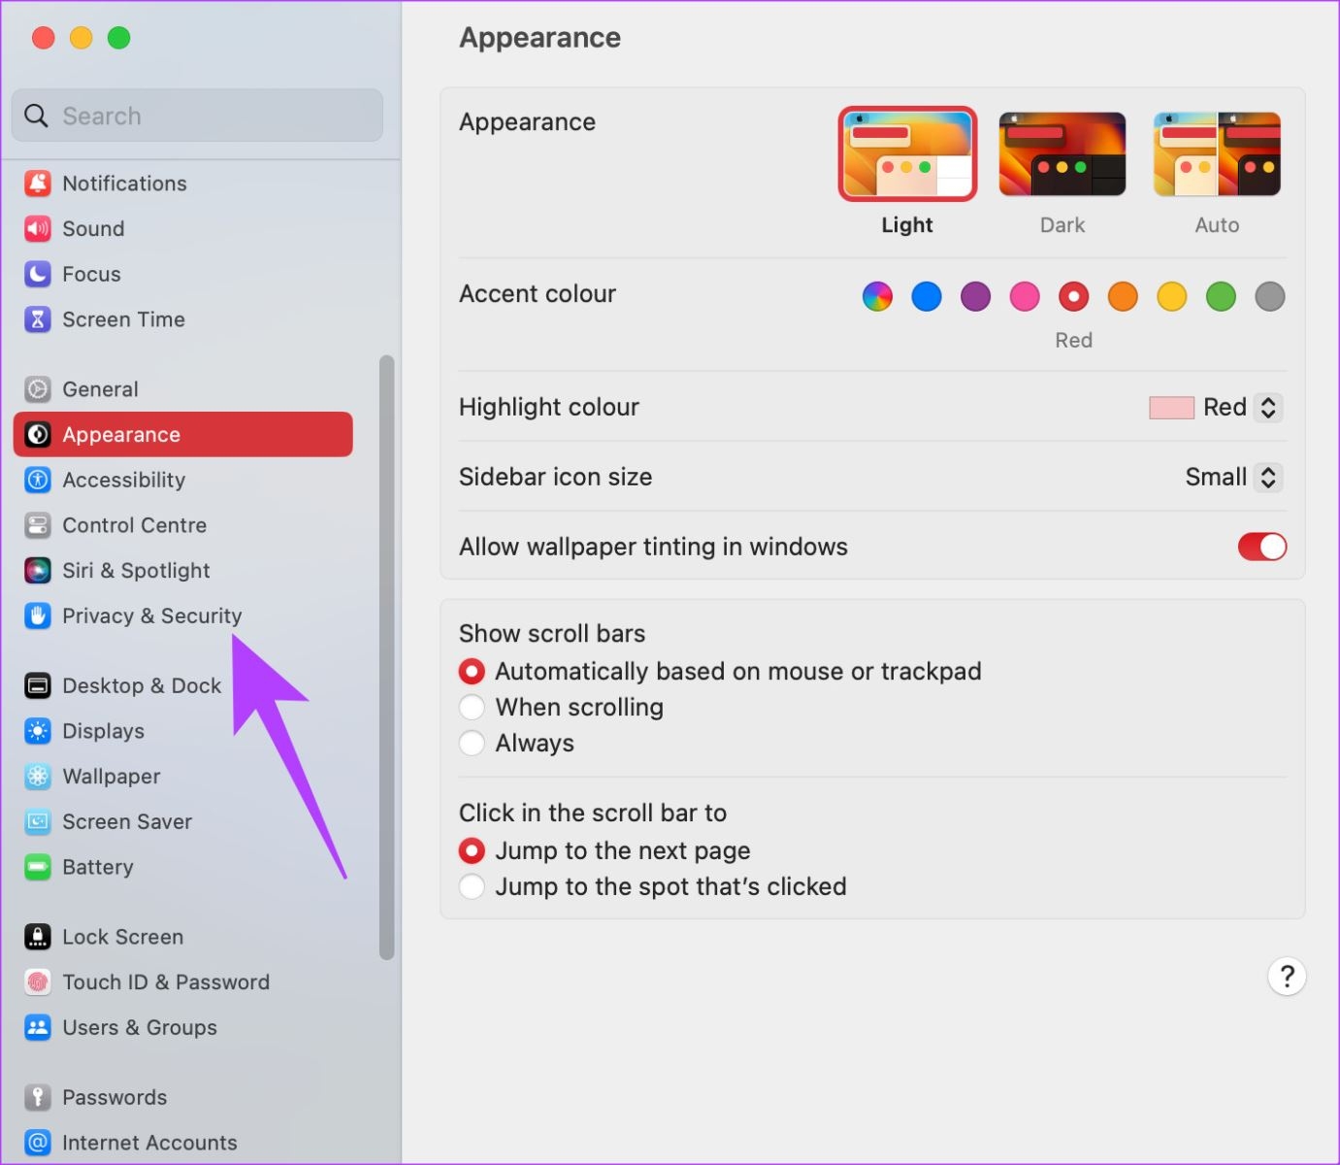Click the Desktop & Dock icon

tap(38, 685)
